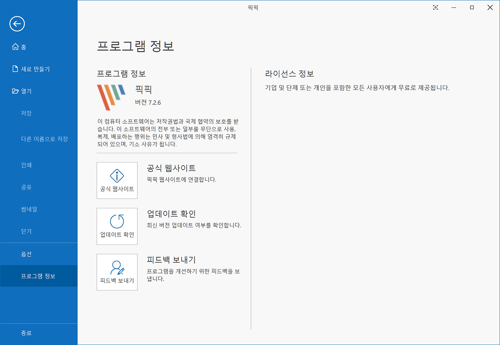This screenshot has height=345, width=500.
Task: Minimize the 픽픽 window
Action: 454,7
